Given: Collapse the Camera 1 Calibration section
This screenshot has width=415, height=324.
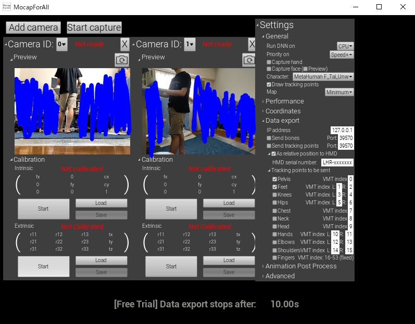Looking at the screenshot, I should click(x=139, y=160).
